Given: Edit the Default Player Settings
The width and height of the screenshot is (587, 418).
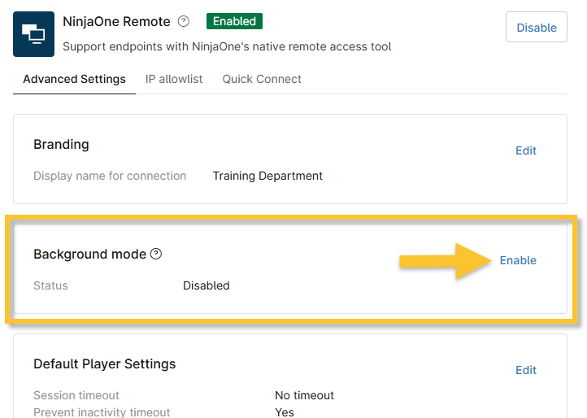Looking at the screenshot, I should pyautogui.click(x=526, y=370).
